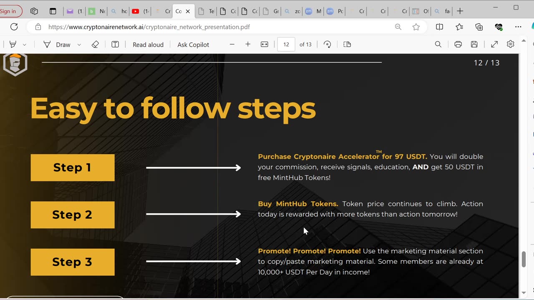Add page to favorites star icon
Viewport: 534px width, 300px height.
click(x=416, y=27)
